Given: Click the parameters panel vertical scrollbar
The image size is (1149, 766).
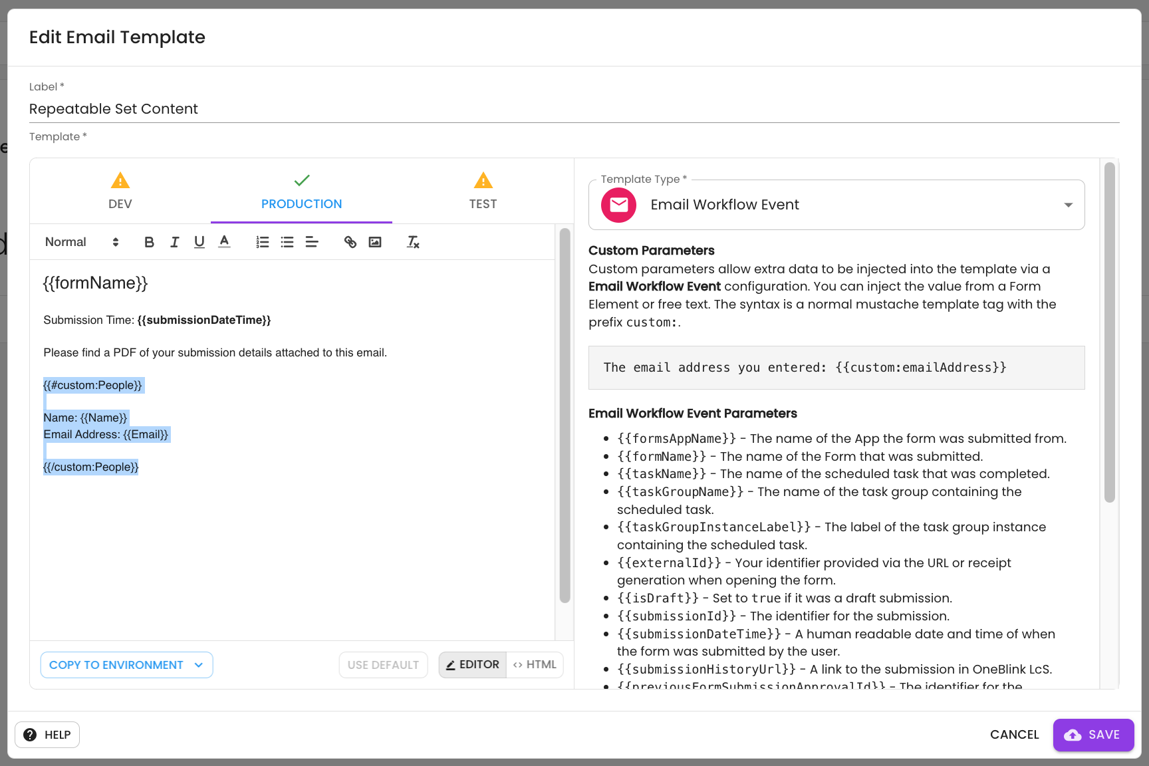Looking at the screenshot, I should coord(1109,332).
